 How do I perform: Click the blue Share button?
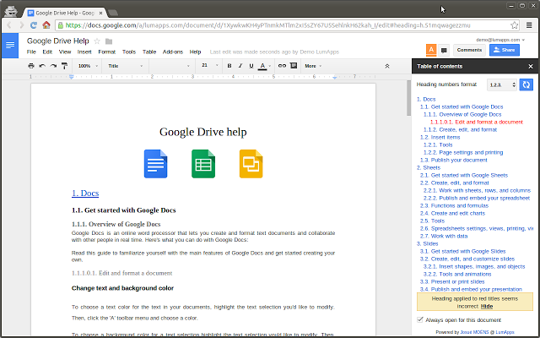[x=504, y=51]
